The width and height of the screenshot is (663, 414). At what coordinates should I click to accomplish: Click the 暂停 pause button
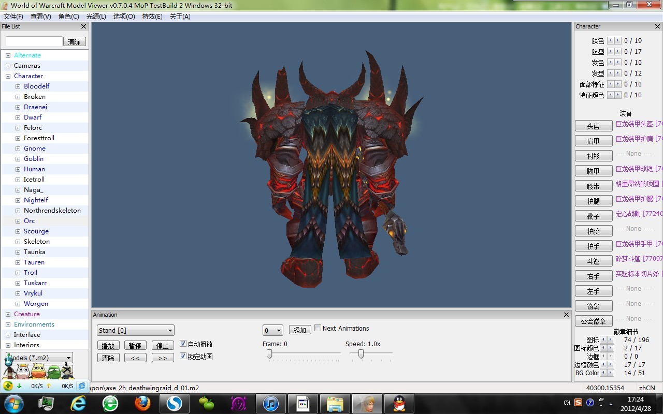135,345
